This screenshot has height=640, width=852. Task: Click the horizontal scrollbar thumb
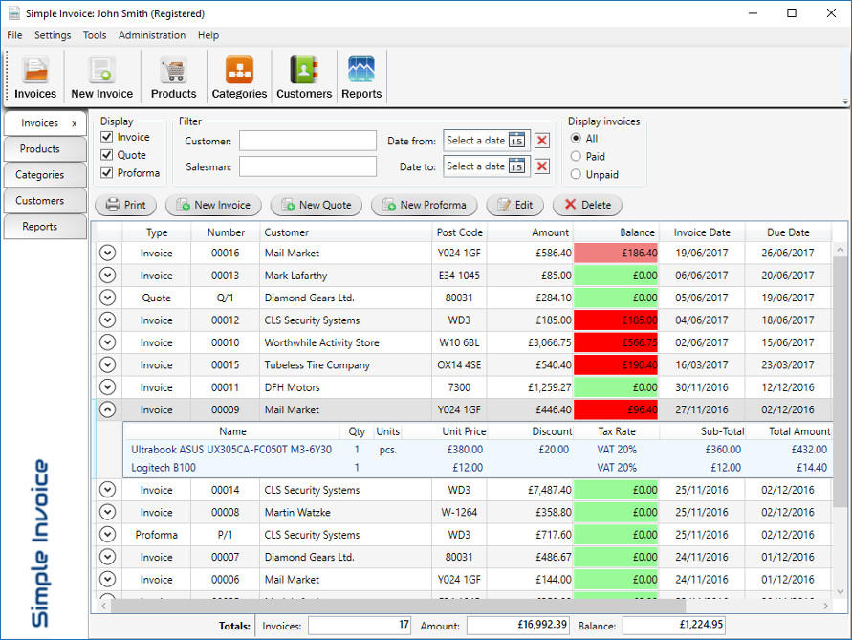pyautogui.click(x=399, y=606)
